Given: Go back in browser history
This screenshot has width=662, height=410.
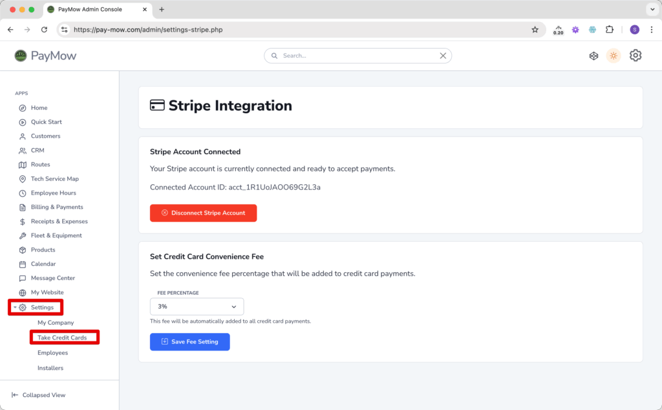Looking at the screenshot, I should pos(10,30).
